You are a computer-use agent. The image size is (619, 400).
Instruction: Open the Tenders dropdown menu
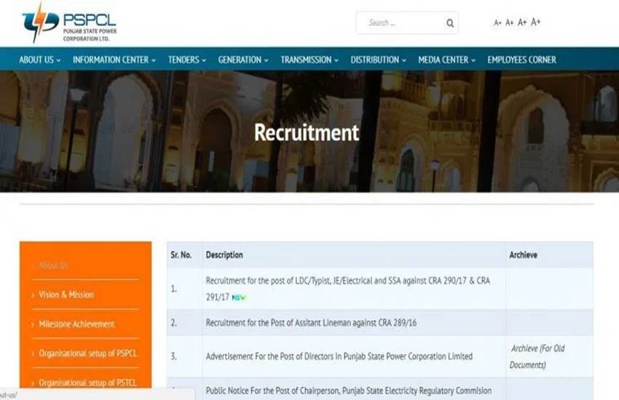pos(187,60)
